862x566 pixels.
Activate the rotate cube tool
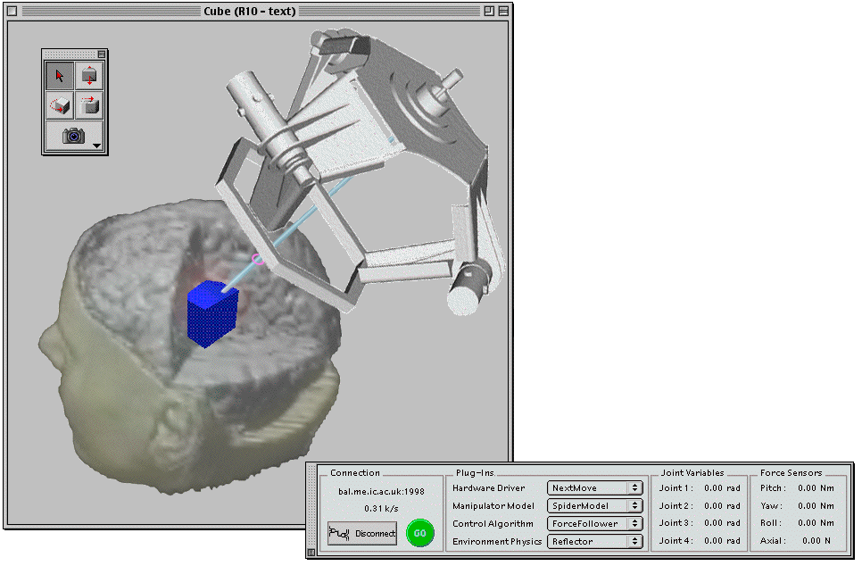coord(60,105)
